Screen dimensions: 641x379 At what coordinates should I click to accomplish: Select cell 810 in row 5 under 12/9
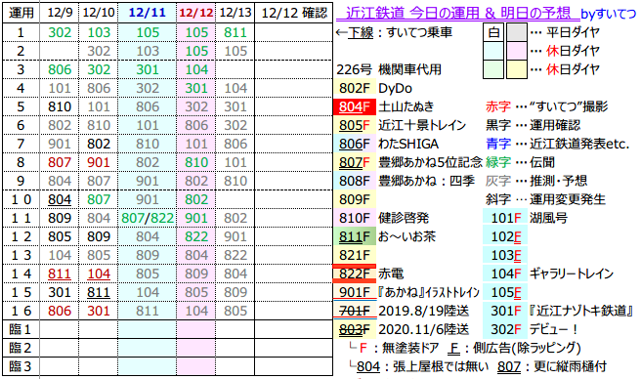point(60,106)
